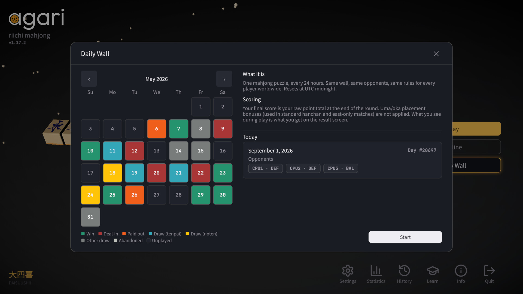The image size is (523, 294).
Task: Click the CPU3 · BAL opponent chip
Action: [x=340, y=169]
